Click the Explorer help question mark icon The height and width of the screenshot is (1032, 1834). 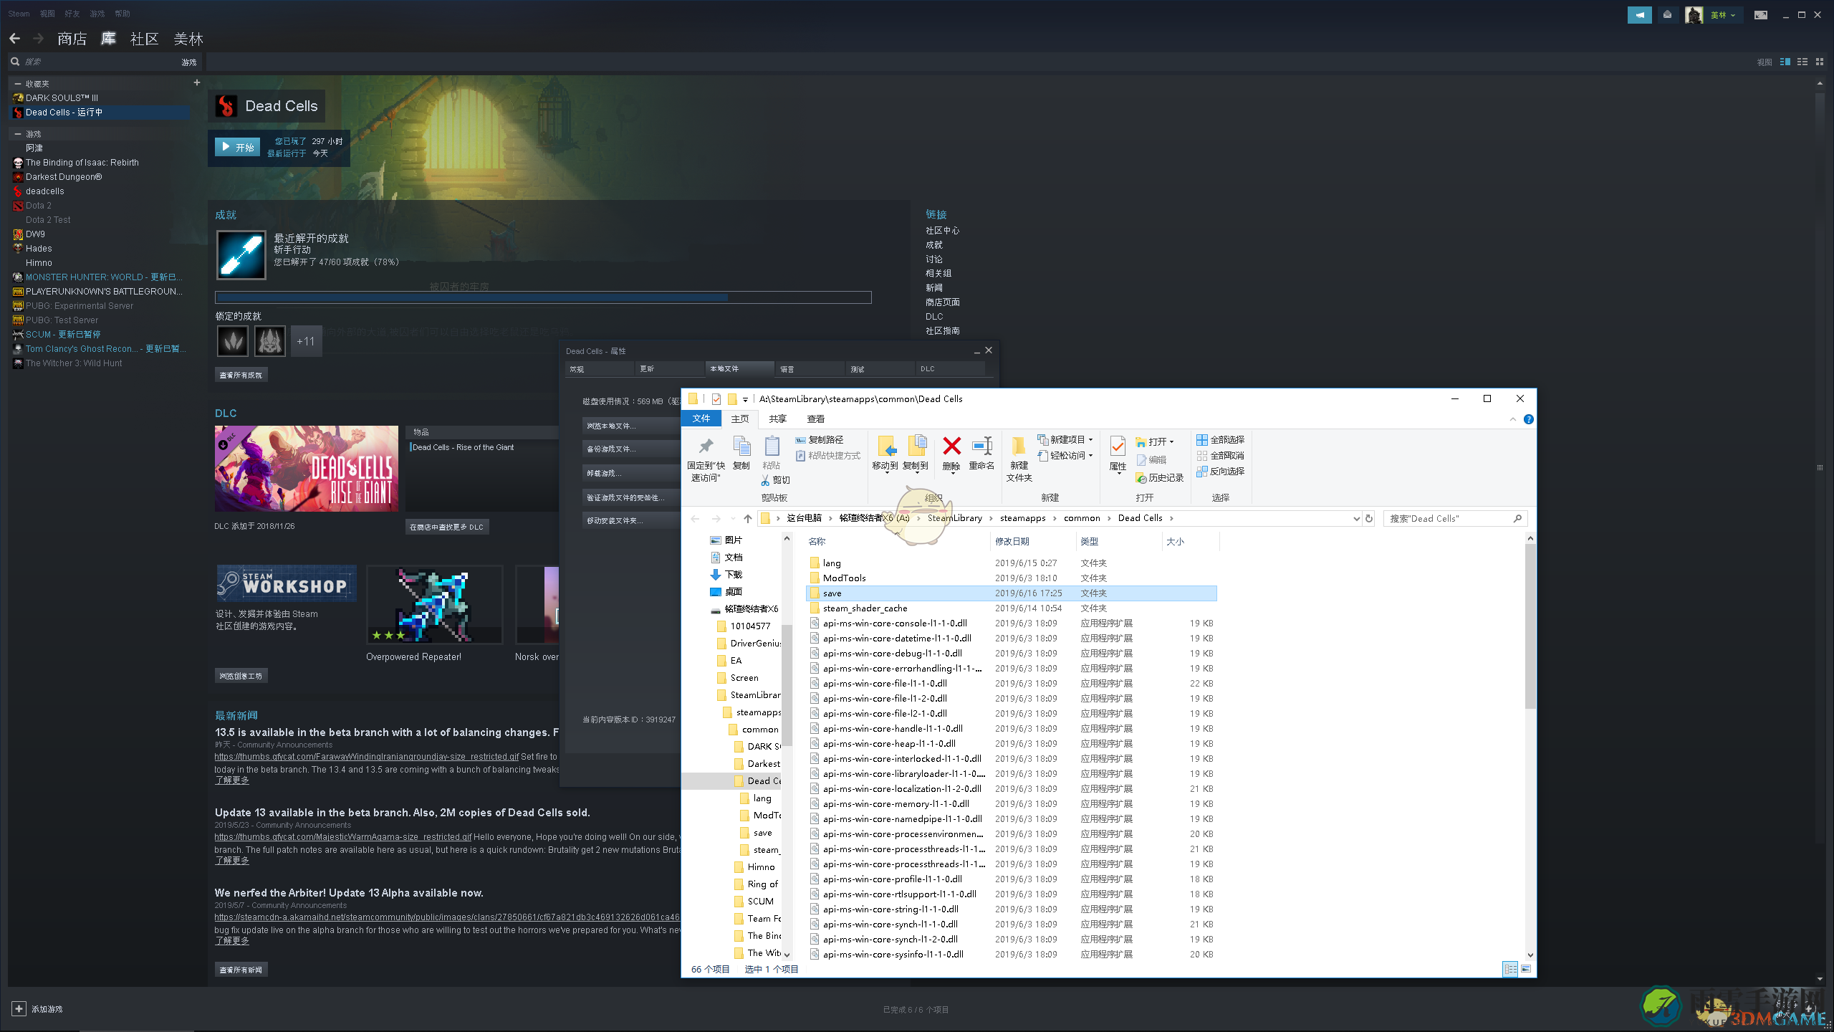[1529, 419]
